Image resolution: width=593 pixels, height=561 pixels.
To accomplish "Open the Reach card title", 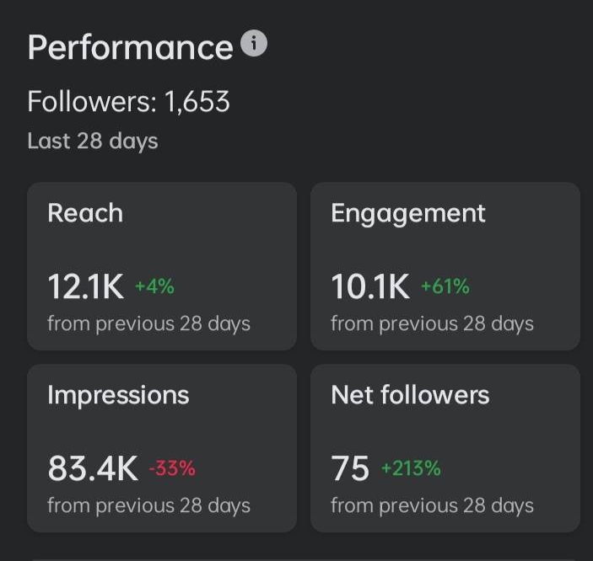I will tap(85, 213).
